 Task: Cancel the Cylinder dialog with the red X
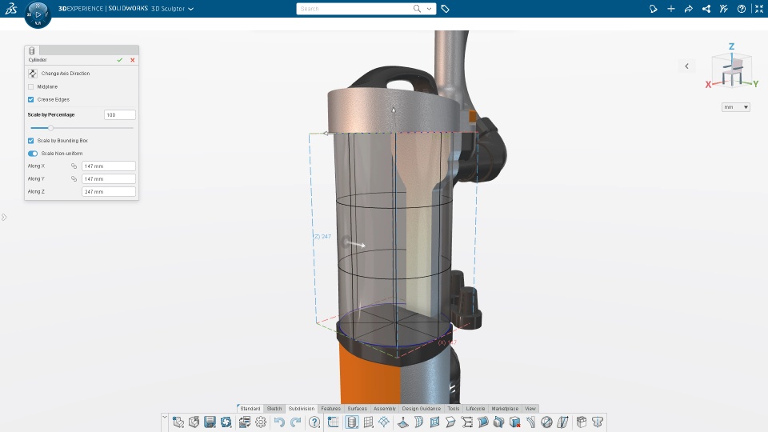pyautogui.click(x=132, y=60)
